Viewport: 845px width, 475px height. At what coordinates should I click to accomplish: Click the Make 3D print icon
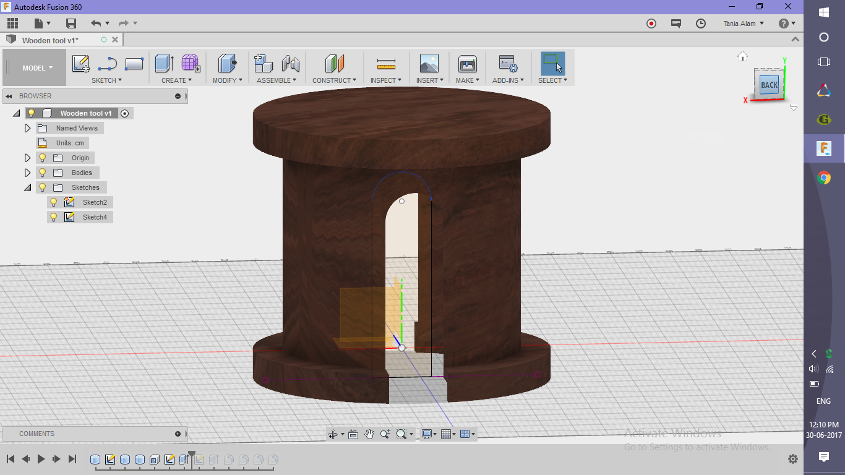(x=467, y=63)
